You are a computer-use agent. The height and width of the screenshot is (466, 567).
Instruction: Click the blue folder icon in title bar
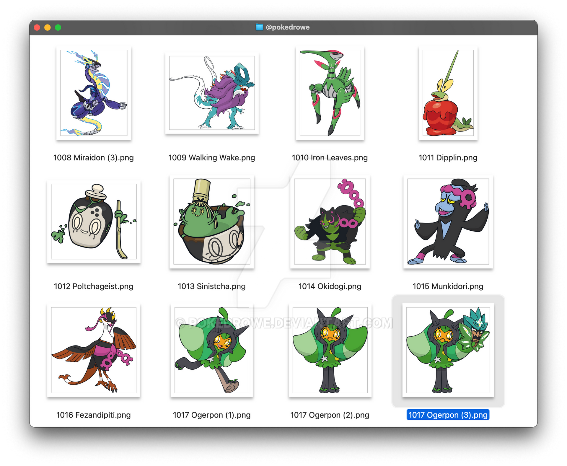[259, 27]
